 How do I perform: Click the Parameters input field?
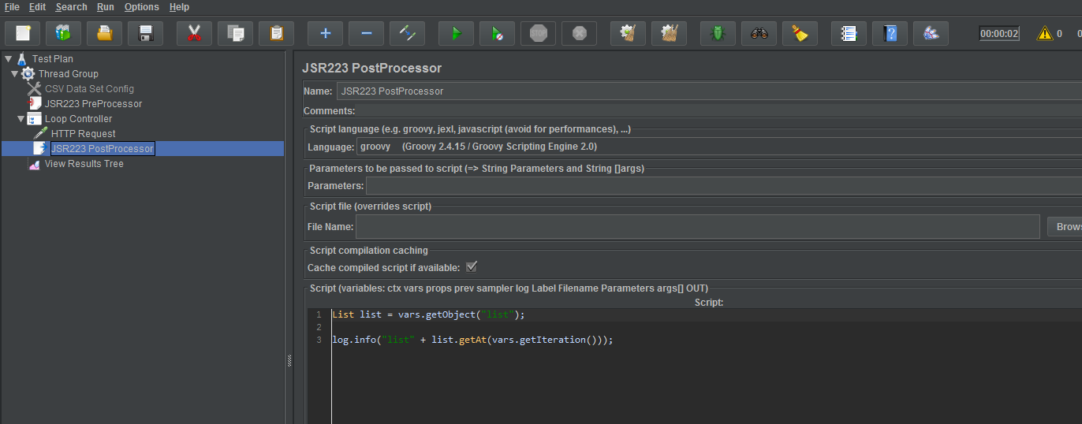tap(723, 185)
